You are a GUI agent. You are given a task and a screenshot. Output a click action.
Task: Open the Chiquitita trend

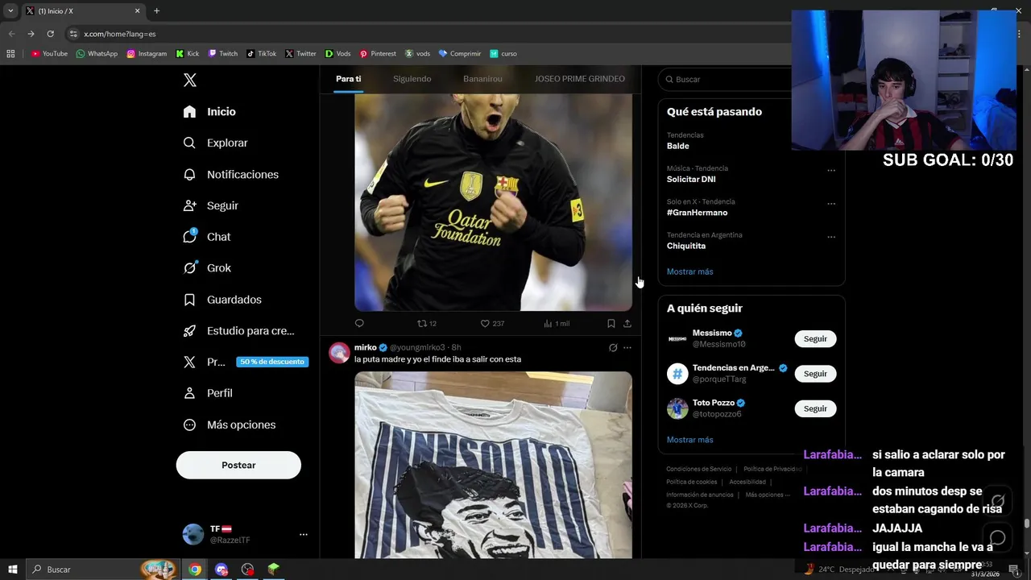coord(686,246)
